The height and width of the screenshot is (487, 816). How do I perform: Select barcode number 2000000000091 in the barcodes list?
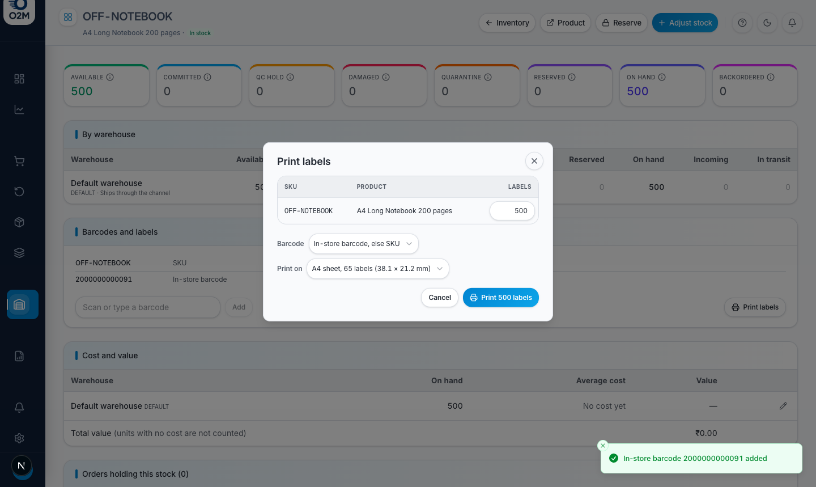[x=104, y=280]
